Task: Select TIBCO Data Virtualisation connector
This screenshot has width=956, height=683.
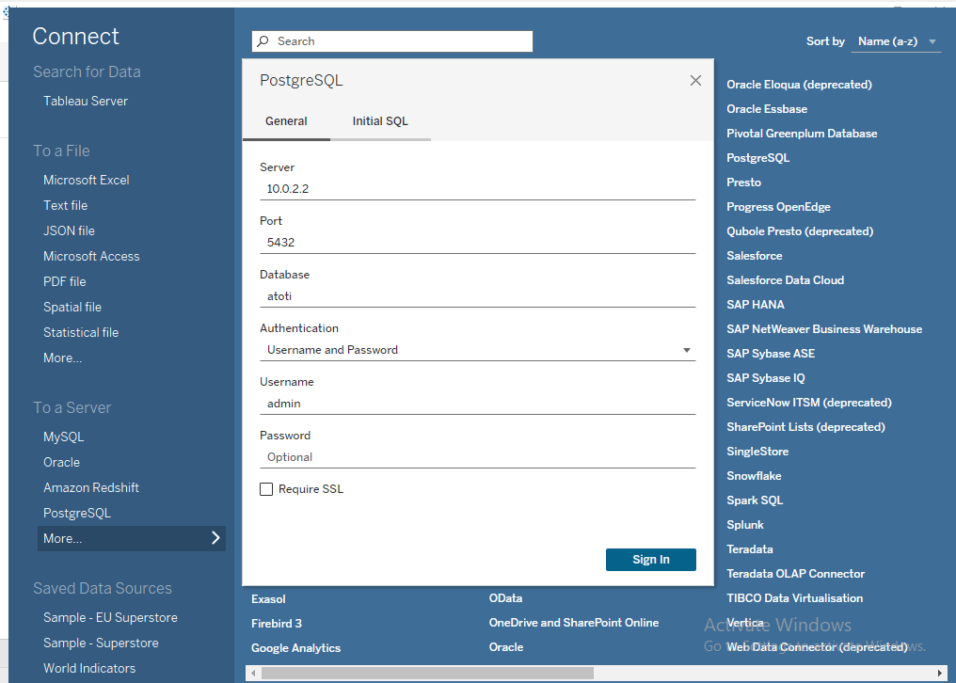Action: pyautogui.click(x=794, y=598)
